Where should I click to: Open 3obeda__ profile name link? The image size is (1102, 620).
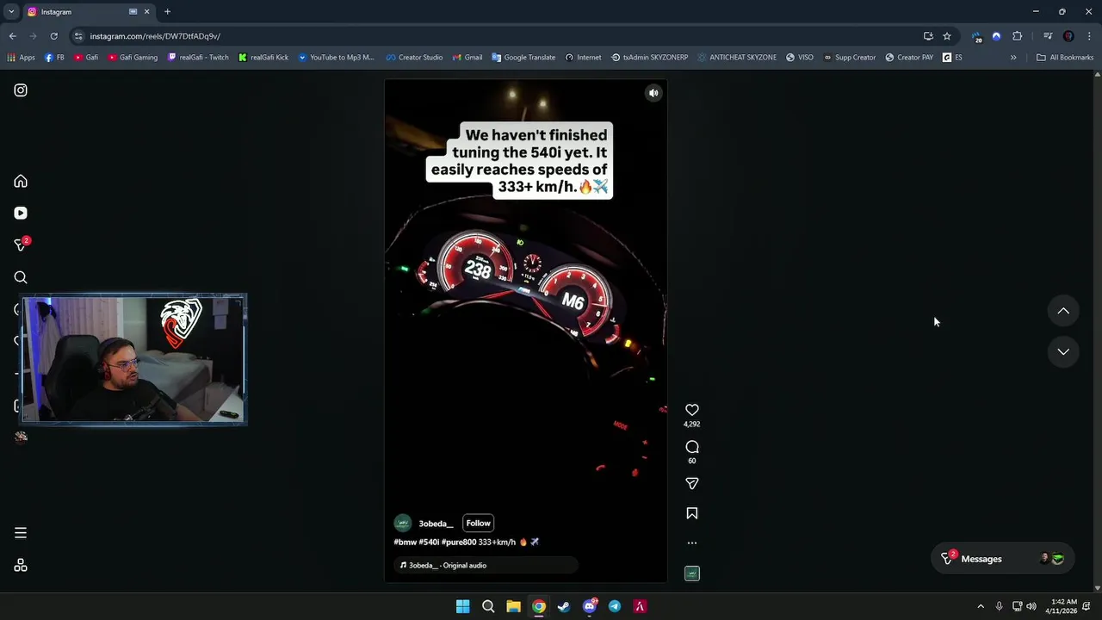point(436,524)
